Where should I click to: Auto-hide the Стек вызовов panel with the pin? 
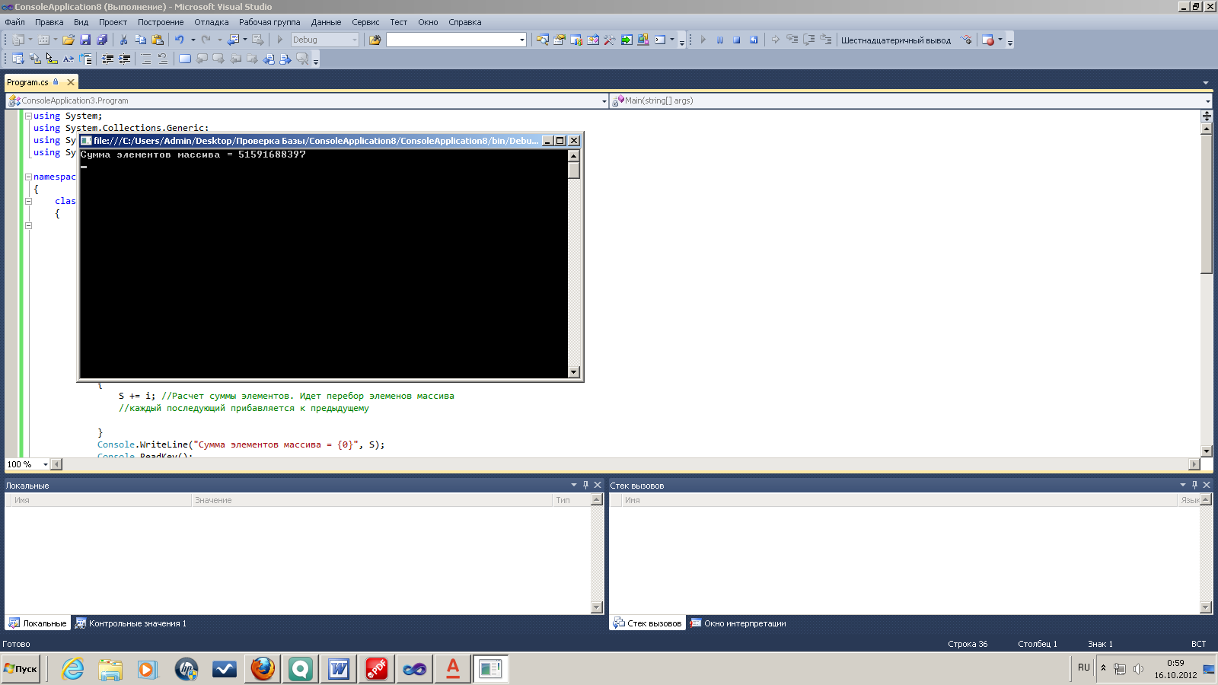coord(1194,485)
